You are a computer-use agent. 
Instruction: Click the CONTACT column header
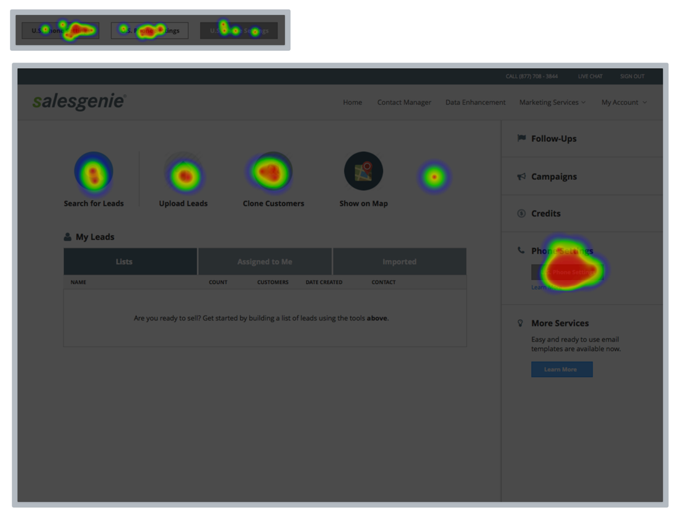[x=384, y=282]
